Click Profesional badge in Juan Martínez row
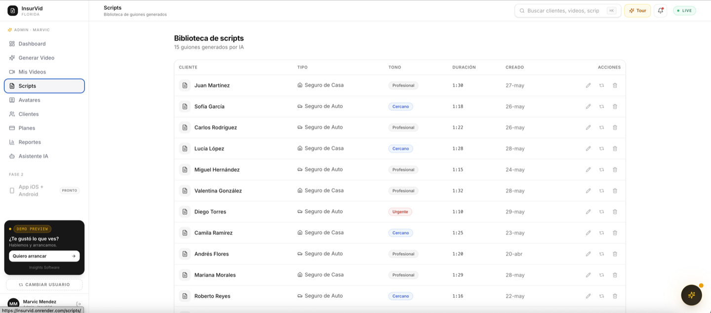The height and width of the screenshot is (313, 711). coord(403,85)
